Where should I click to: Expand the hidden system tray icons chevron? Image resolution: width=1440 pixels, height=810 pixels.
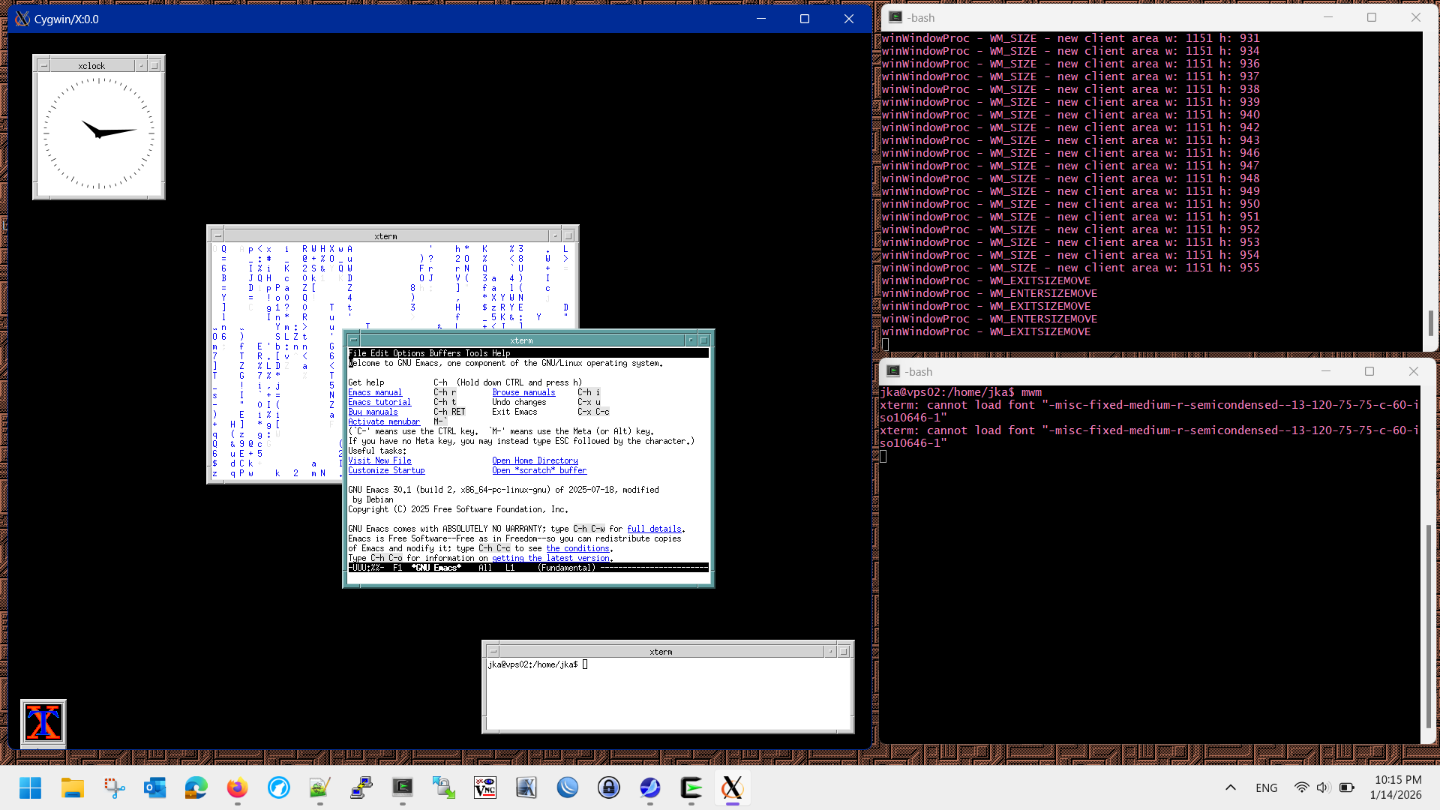(1230, 787)
